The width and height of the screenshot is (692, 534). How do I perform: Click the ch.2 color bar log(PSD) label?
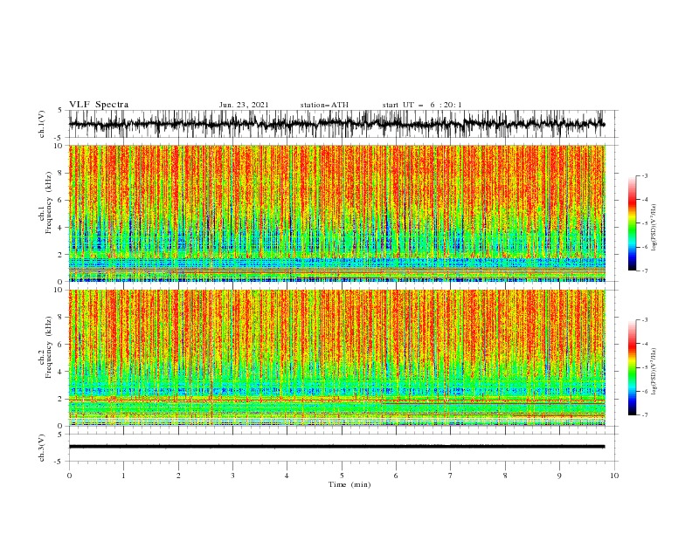(x=654, y=372)
